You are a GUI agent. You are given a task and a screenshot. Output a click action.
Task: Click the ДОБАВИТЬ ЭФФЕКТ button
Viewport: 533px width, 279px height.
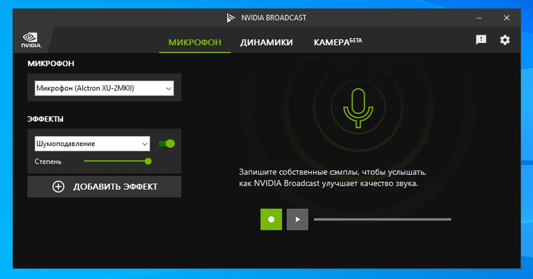(x=105, y=186)
